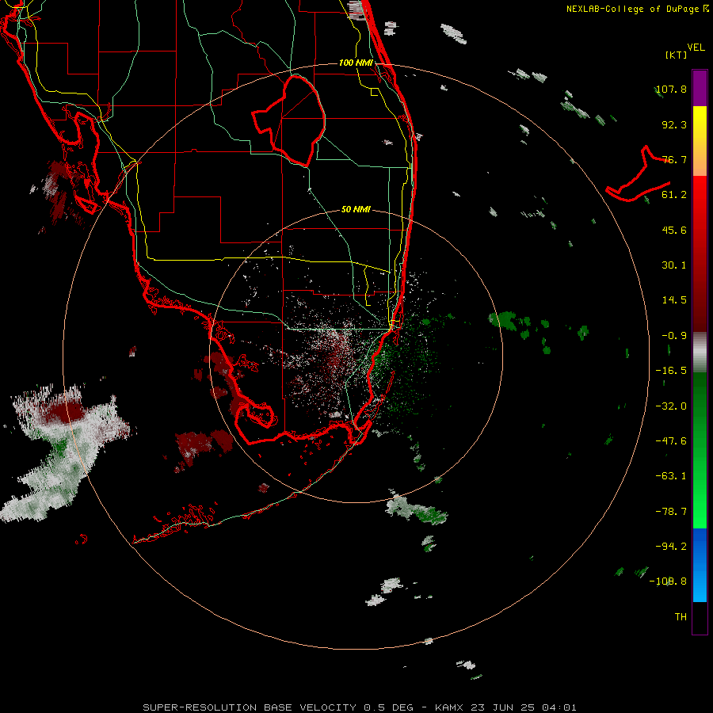
Task: Click the 14.5 scale value
Action: [x=674, y=300]
